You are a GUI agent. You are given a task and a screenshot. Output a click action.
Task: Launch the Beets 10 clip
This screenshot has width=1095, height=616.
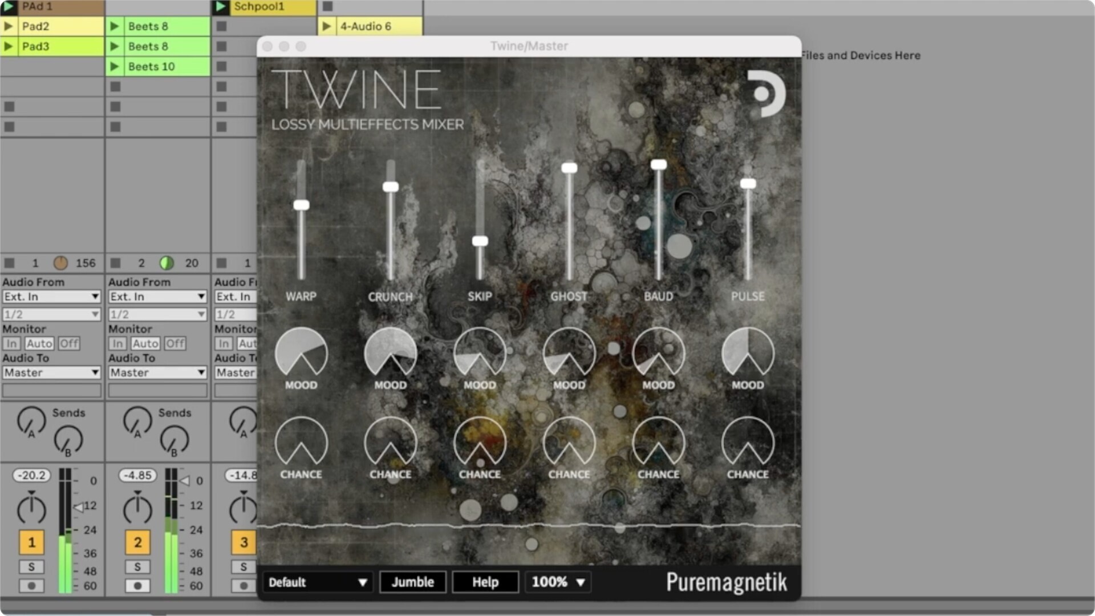(x=115, y=67)
